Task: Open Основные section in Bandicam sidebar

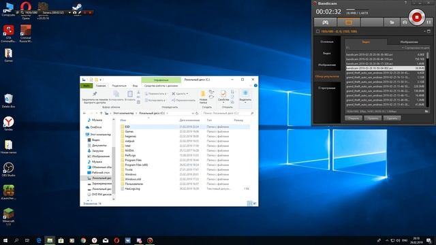Action: (x=327, y=42)
